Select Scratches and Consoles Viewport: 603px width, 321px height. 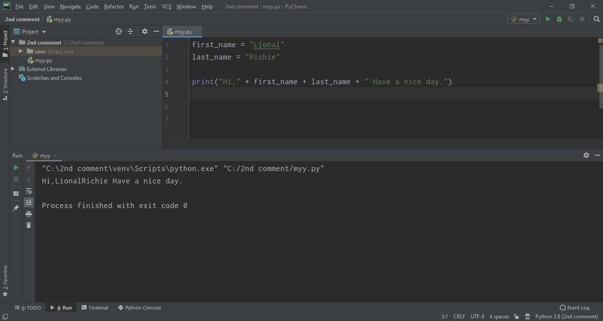[x=54, y=78]
